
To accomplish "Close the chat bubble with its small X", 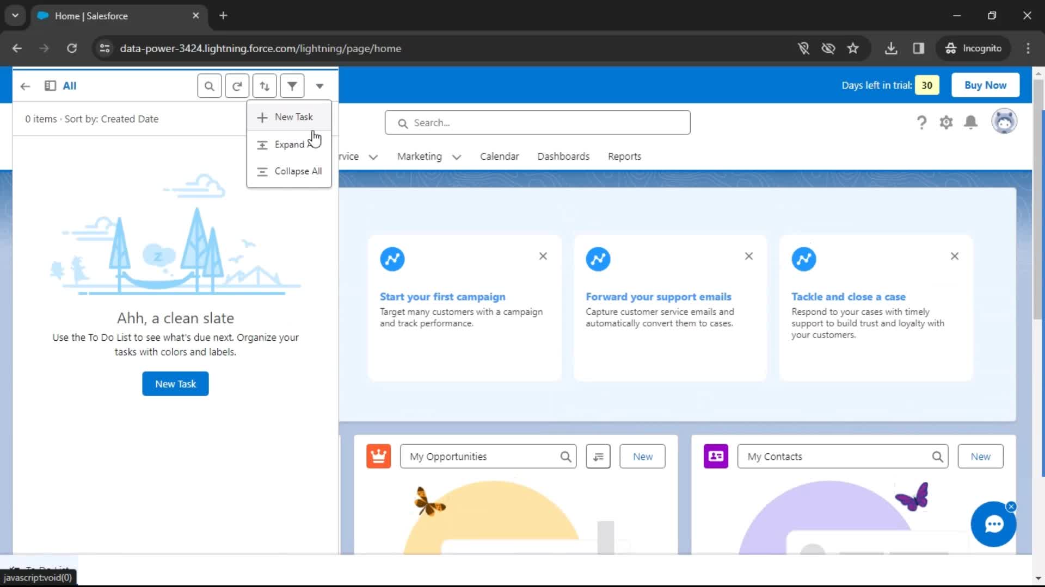I will [x=1011, y=507].
